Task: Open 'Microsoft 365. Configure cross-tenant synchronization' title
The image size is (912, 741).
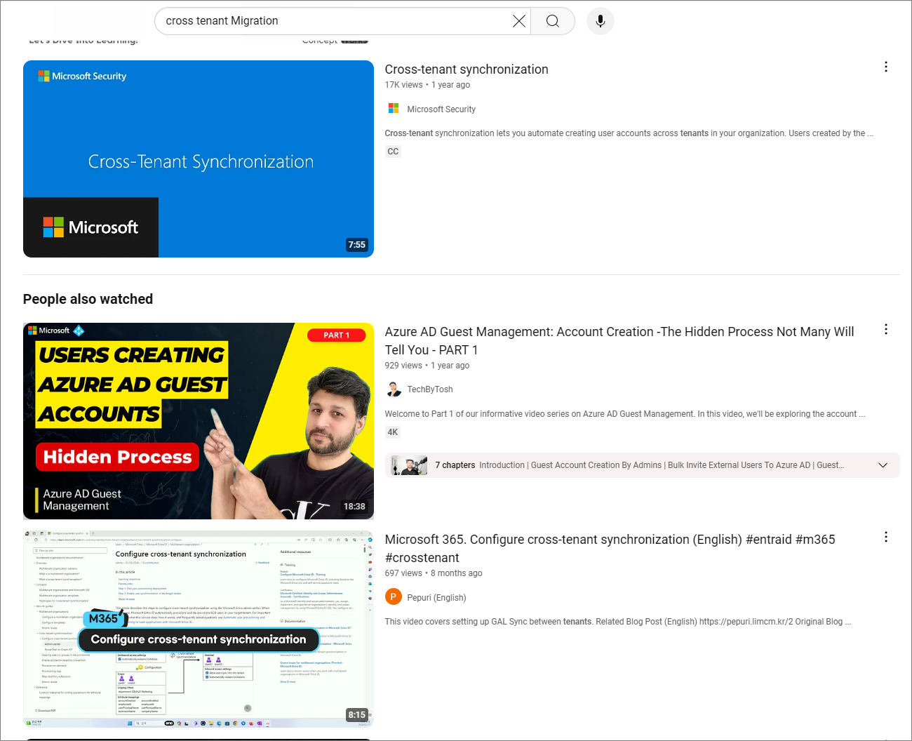Action: click(x=610, y=549)
